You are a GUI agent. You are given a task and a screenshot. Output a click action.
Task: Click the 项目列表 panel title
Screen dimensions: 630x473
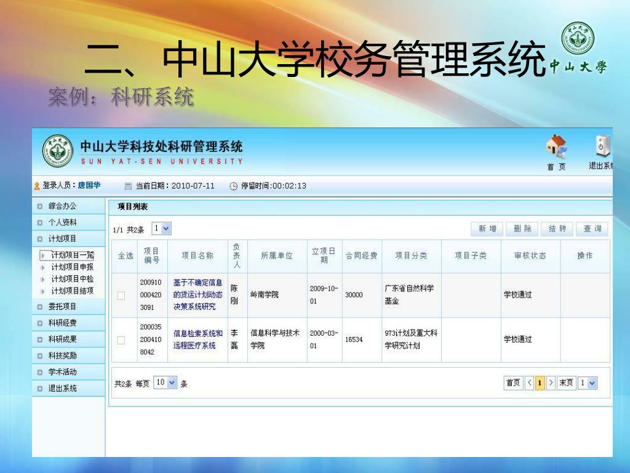(x=133, y=207)
